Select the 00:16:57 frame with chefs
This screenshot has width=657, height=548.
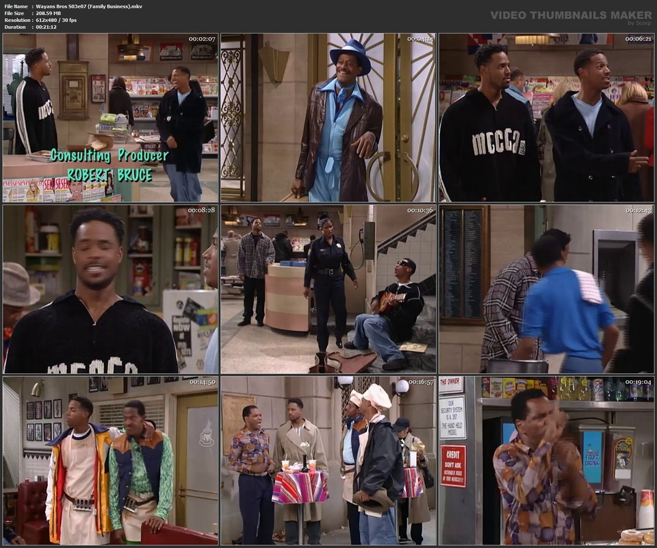(328, 460)
